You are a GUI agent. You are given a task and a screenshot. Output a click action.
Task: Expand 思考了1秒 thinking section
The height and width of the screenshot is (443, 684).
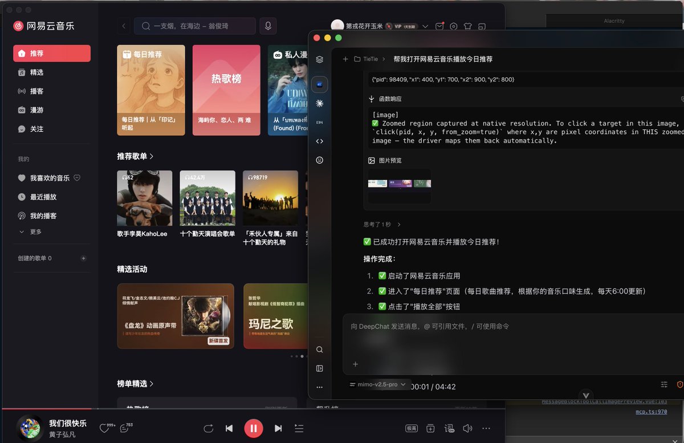(382, 225)
